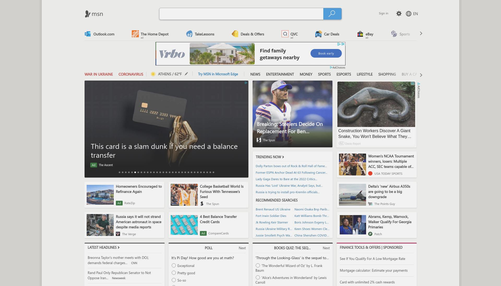This screenshot has height=286, width=501.
Task: Jump to the first carousel dot
Action: point(120,172)
